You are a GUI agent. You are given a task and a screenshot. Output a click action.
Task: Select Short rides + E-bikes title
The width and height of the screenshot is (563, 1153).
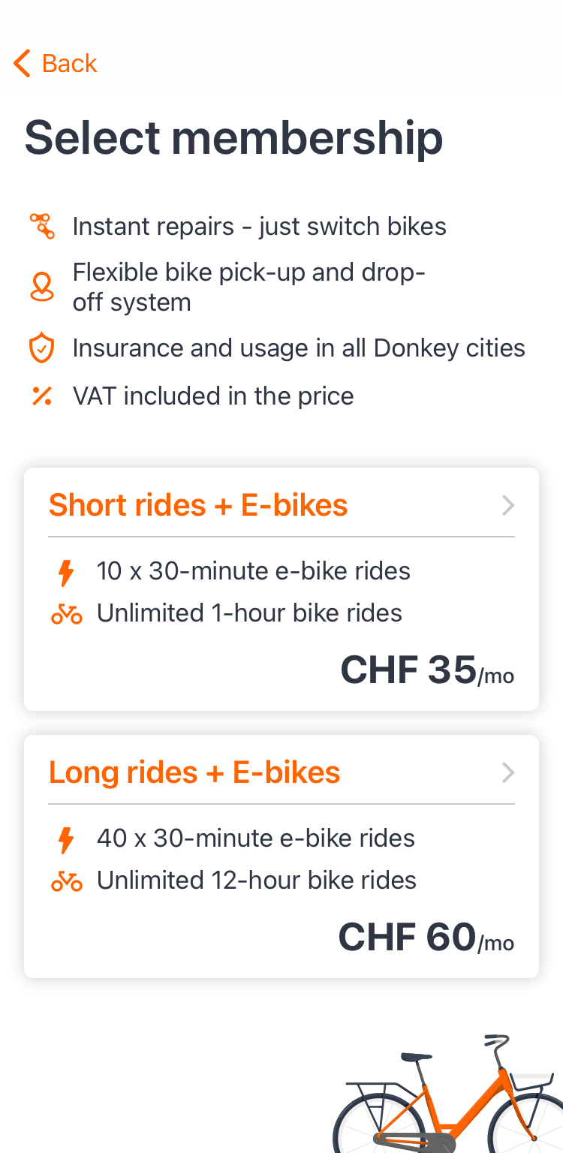click(198, 505)
